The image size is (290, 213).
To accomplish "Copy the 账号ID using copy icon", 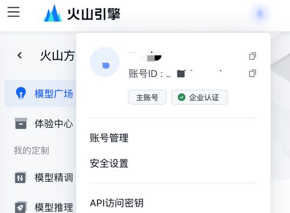I will 252,73.
